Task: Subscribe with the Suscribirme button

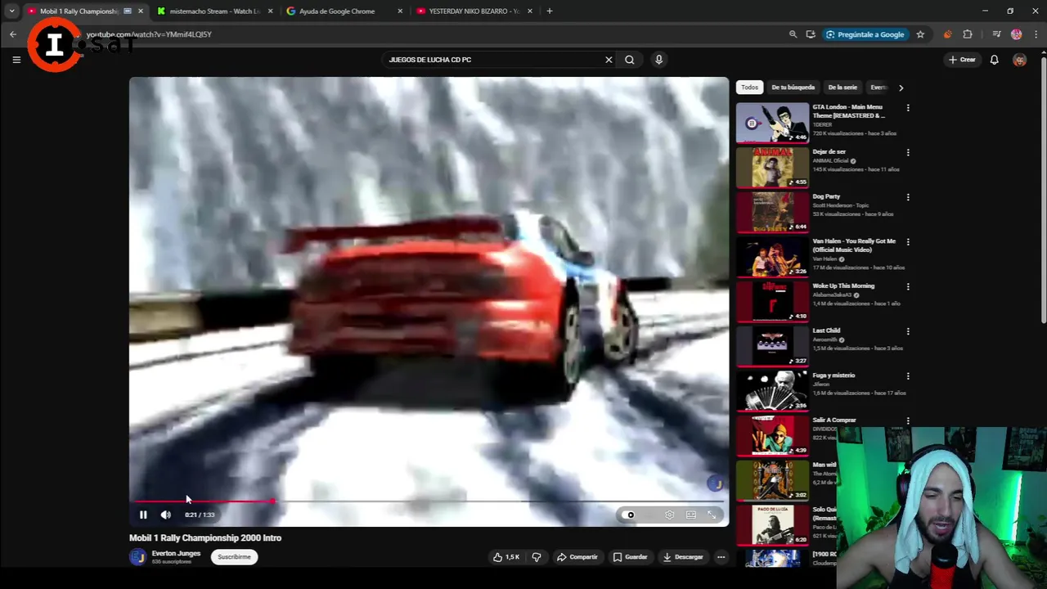Action: [x=234, y=557]
